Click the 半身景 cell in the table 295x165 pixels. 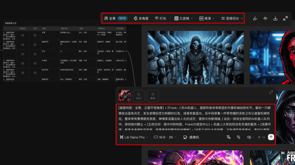click(44, 61)
